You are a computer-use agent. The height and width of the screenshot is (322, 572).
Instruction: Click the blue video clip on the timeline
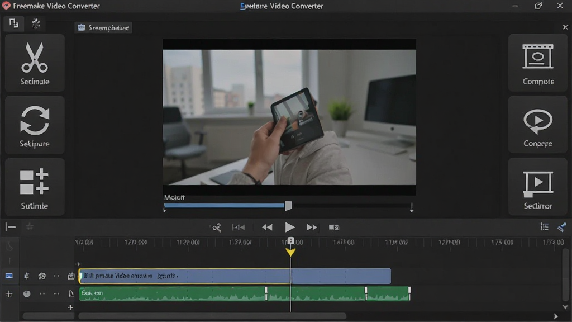point(235,276)
